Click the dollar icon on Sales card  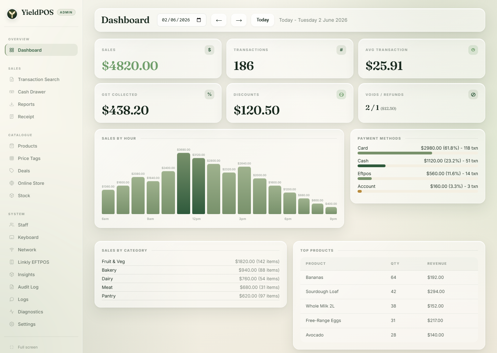pyautogui.click(x=209, y=50)
